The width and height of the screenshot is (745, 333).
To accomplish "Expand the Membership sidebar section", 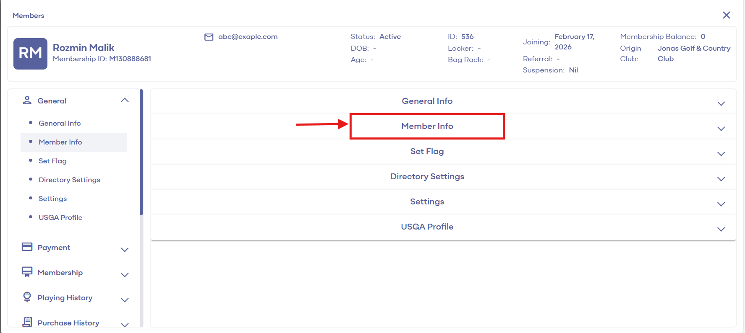I will point(125,275).
